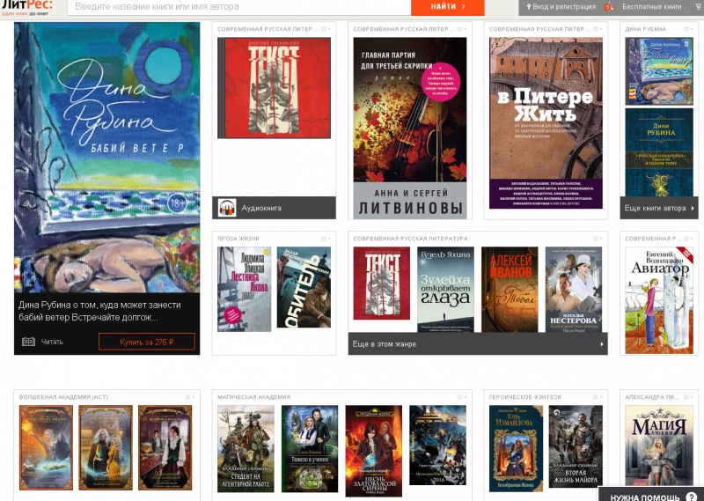Click the open book read icon
This screenshot has width=704, height=501.
pos(28,342)
